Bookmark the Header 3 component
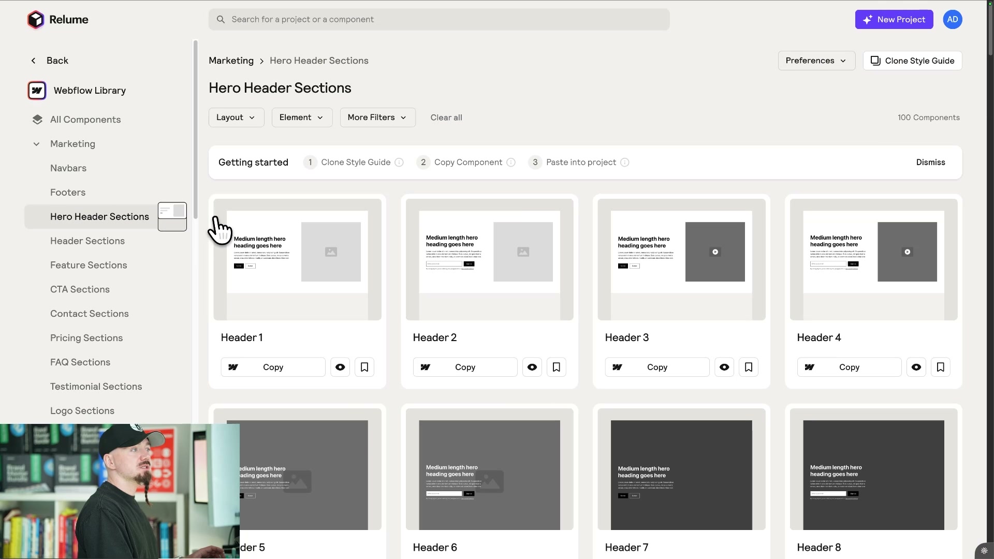The height and width of the screenshot is (559, 994). coord(749,367)
